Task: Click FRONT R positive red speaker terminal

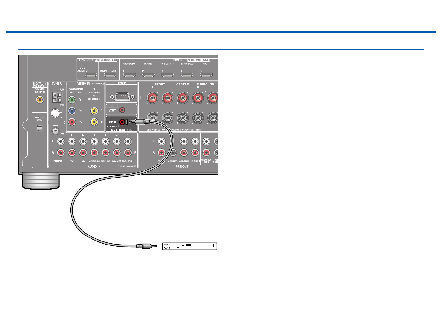Action: tap(152, 98)
